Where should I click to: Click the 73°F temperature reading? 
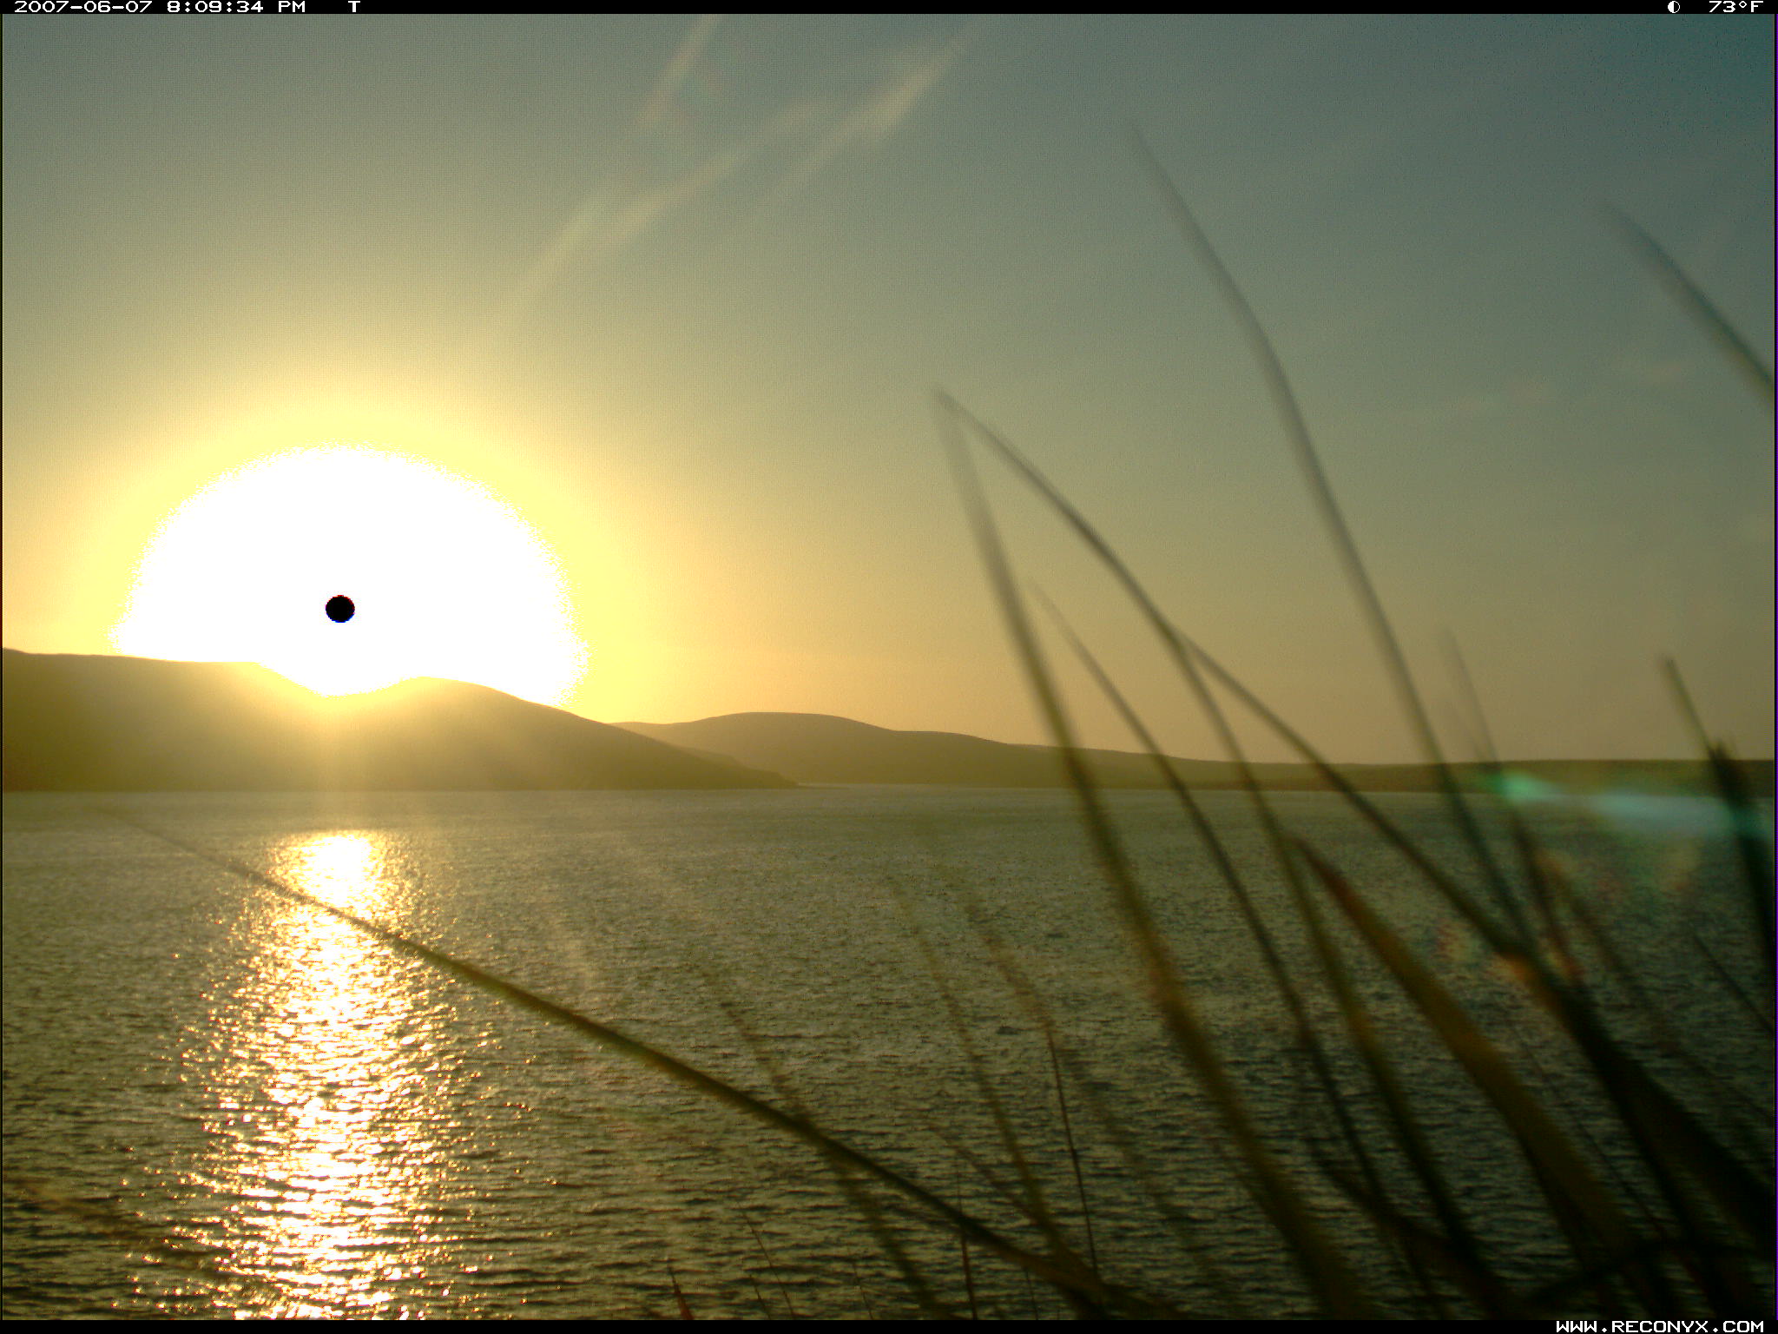click(x=1735, y=7)
